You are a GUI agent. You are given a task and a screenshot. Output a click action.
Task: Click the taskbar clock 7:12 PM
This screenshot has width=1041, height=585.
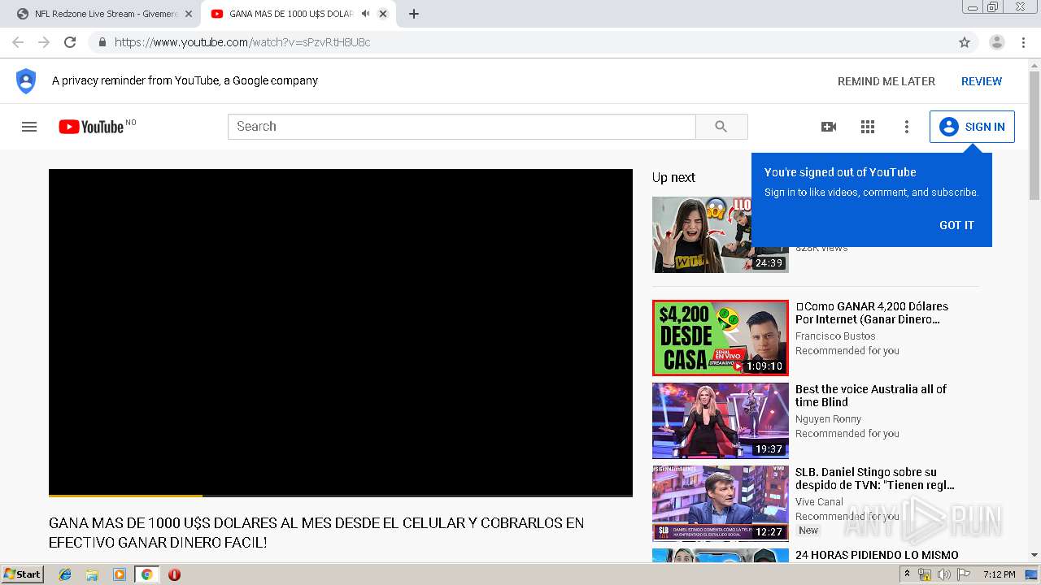(x=999, y=574)
